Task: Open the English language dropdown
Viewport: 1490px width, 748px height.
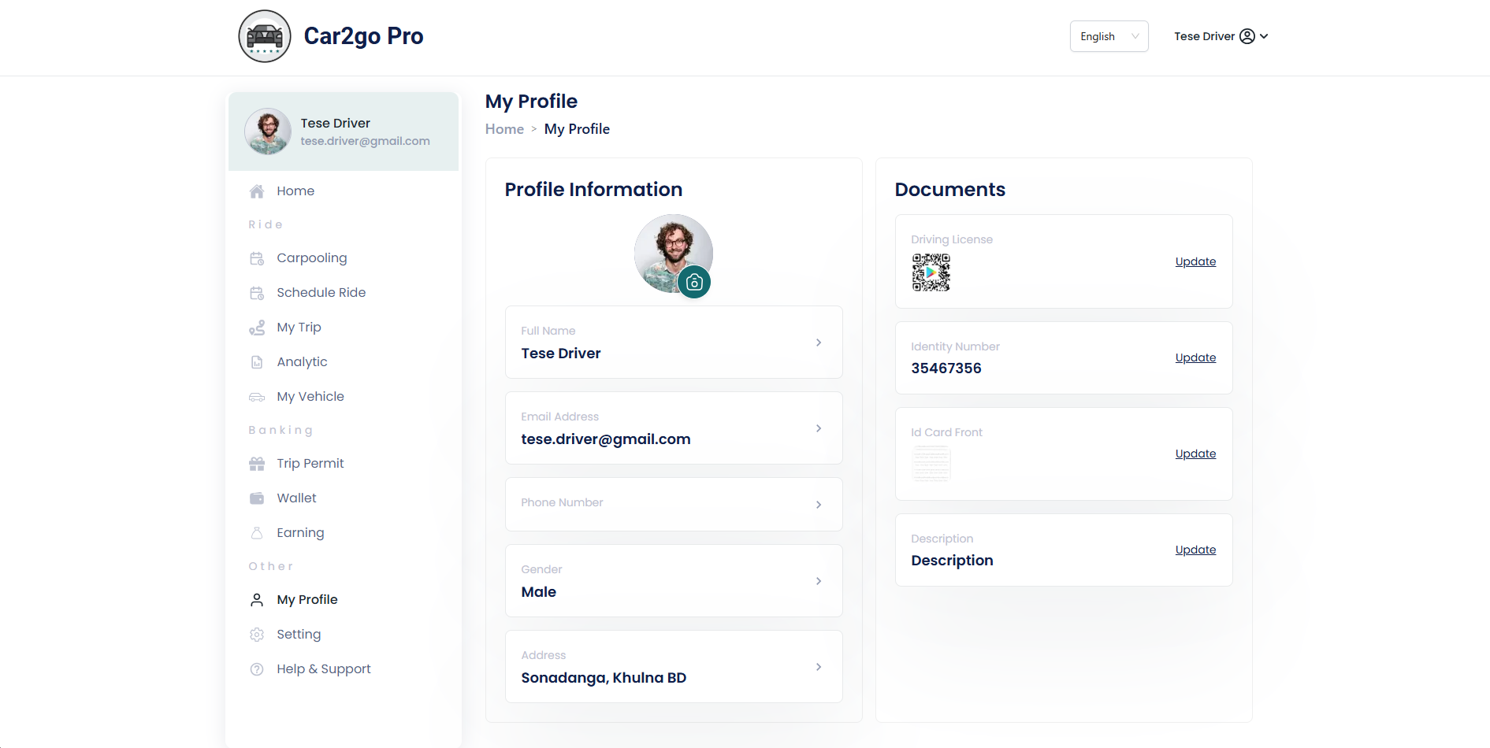Action: coord(1109,36)
